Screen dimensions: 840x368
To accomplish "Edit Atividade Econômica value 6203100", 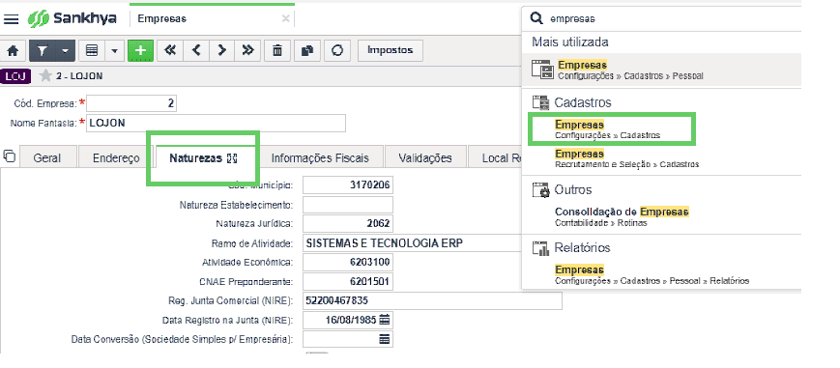I will [x=348, y=263].
